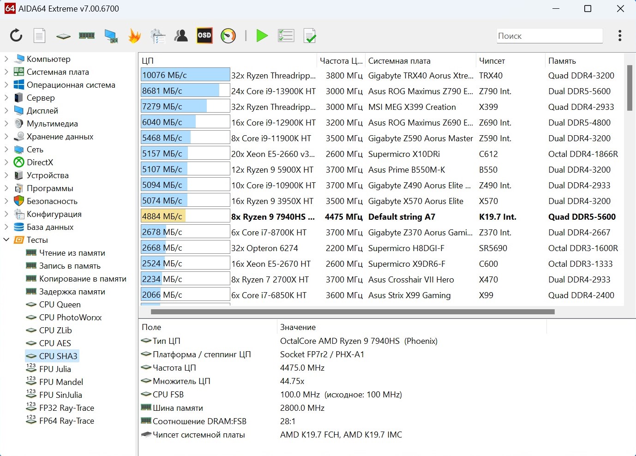Click the horizontal scrollbar under the results table
This screenshot has width=636, height=456.
coord(353,312)
